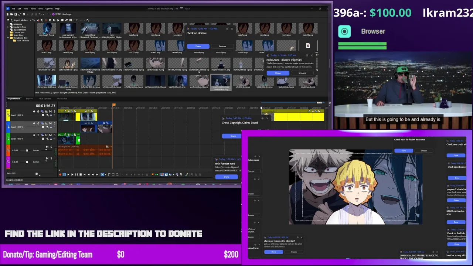The width and height of the screenshot is (473, 266).
Task: Save the project using the disk icon
Action: (x=16, y=14)
